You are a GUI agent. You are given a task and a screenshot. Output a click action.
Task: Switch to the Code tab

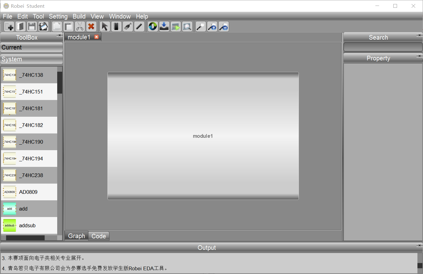point(99,236)
